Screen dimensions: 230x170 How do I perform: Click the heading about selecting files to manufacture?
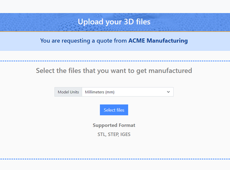click(114, 71)
